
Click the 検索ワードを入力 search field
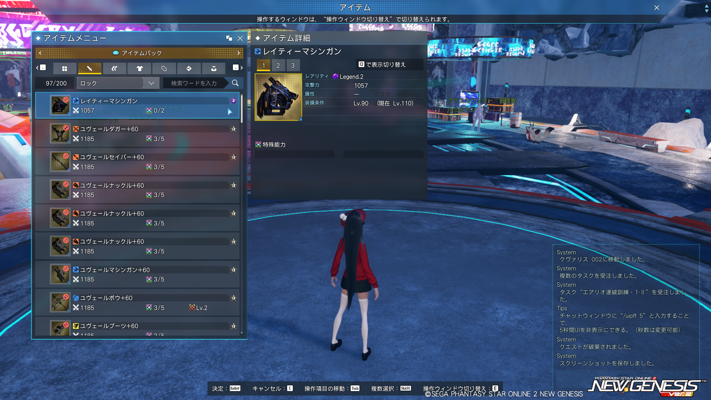coord(195,83)
